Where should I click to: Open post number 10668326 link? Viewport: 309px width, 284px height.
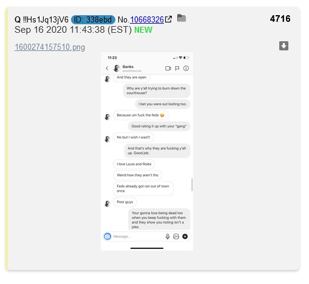coord(147,19)
